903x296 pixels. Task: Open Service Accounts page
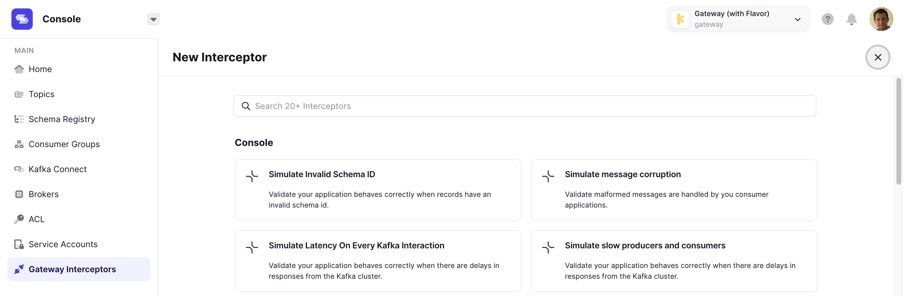[x=63, y=244]
